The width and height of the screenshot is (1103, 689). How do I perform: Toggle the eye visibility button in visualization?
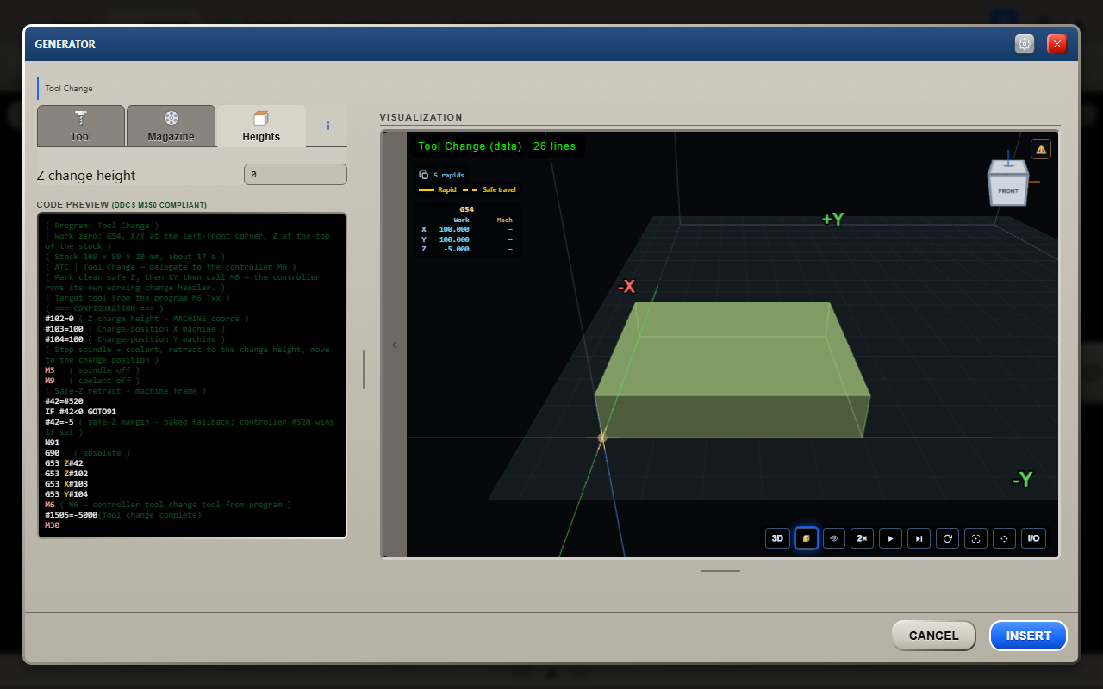tap(834, 538)
